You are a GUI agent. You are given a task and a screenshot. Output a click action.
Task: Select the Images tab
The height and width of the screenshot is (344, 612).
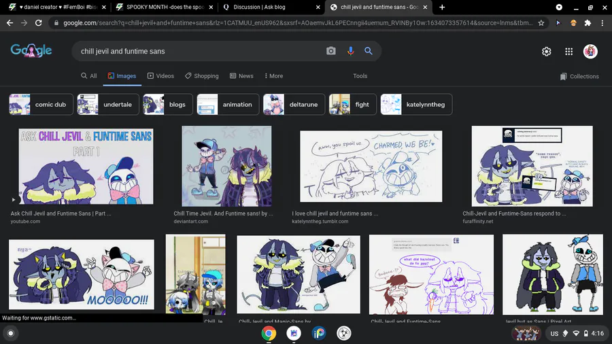[122, 76]
